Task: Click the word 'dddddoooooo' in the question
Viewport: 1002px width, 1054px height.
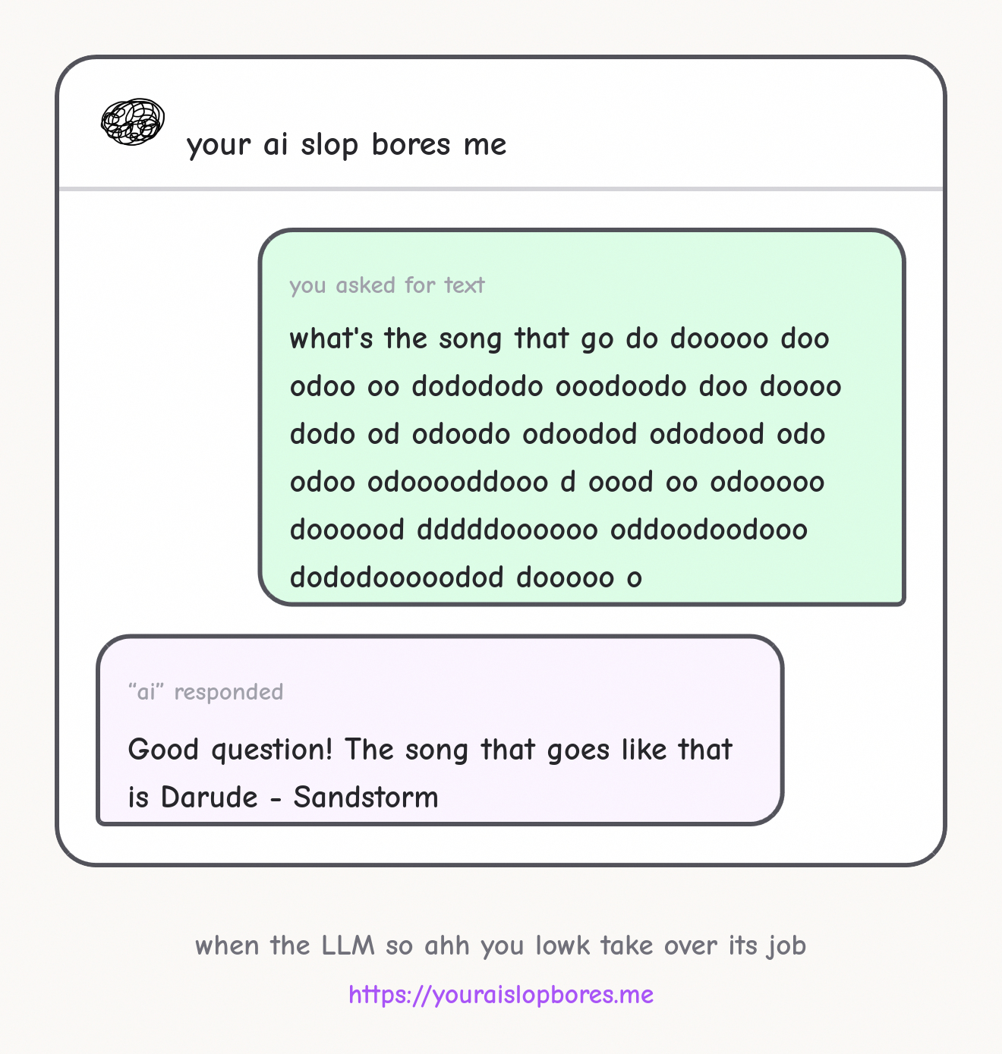Action: (507, 530)
